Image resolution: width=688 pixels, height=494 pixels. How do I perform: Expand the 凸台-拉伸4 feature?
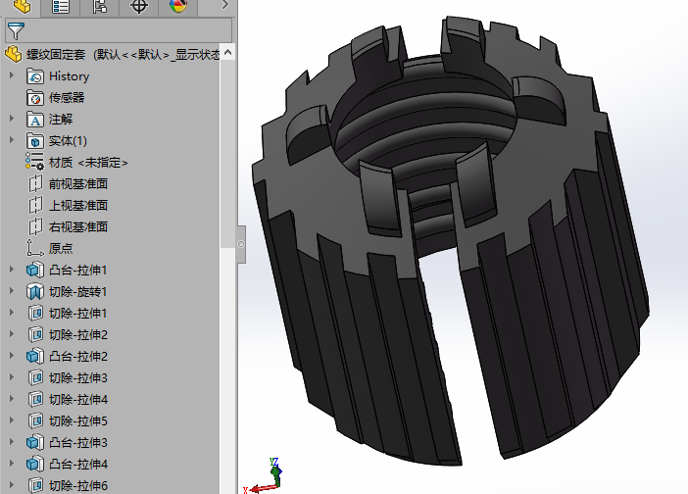tap(12, 463)
